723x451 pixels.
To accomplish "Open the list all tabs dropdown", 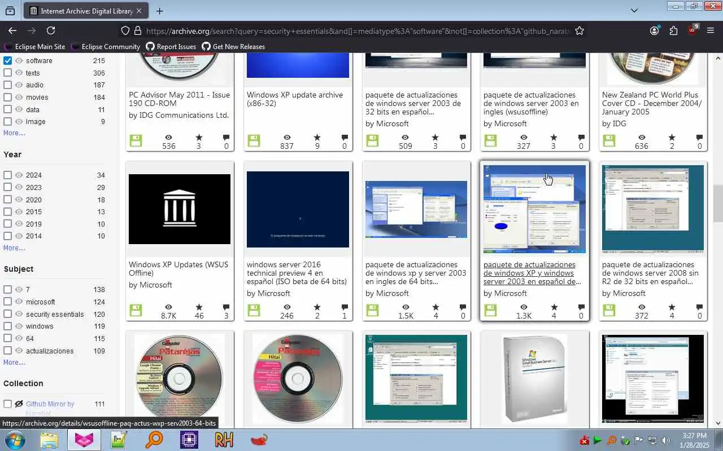I will tap(634, 11).
